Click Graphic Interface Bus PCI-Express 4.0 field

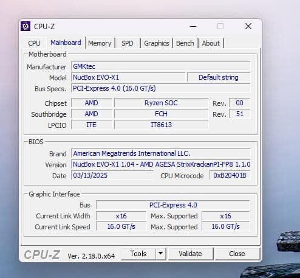click(x=173, y=205)
